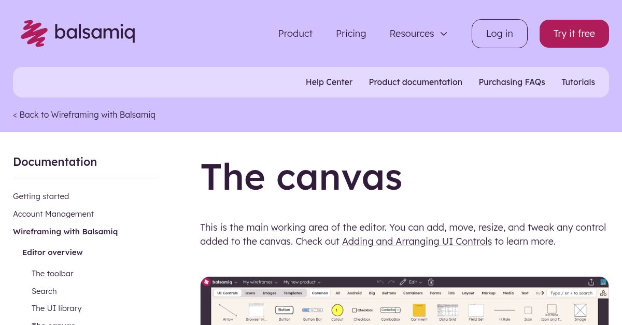Image resolution: width=622 pixels, height=325 pixels.
Task: Click the trash can delete icon
Action: [432, 282]
